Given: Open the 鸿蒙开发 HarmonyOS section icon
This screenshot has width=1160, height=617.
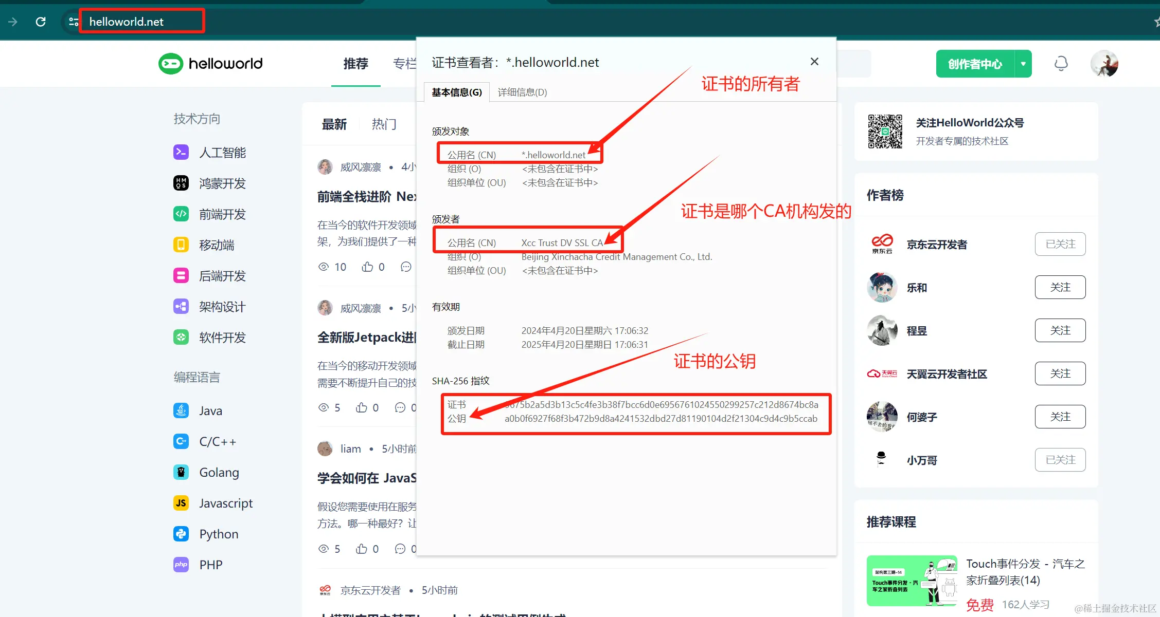Looking at the screenshot, I should [x=181, y=183].
